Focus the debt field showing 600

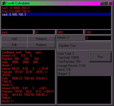(70, 32)
